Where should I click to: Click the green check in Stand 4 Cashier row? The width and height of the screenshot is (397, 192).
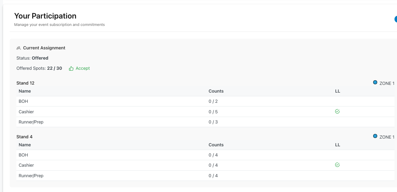pyautogui.click(x=337, y=165)
